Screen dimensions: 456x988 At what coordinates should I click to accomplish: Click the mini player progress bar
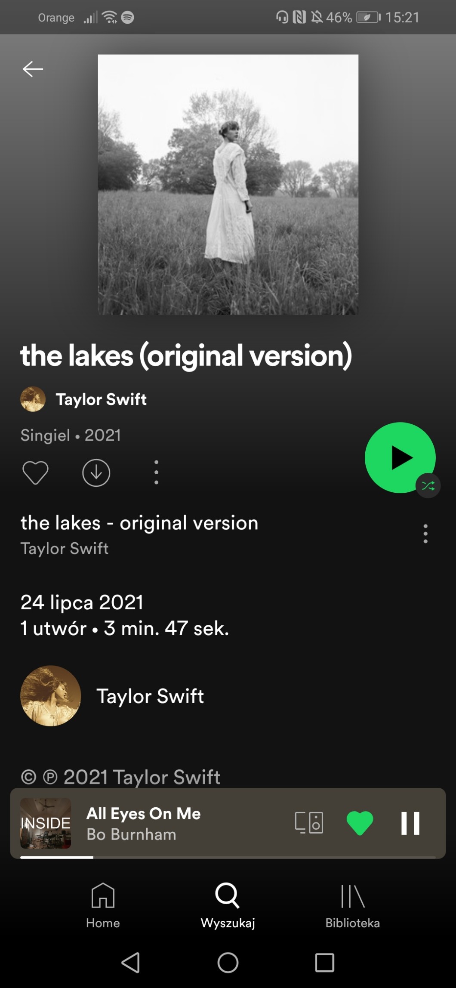(228, 858)
